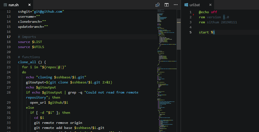
Task: Click the run.sh file type icon
Action: tap(5, 5)
